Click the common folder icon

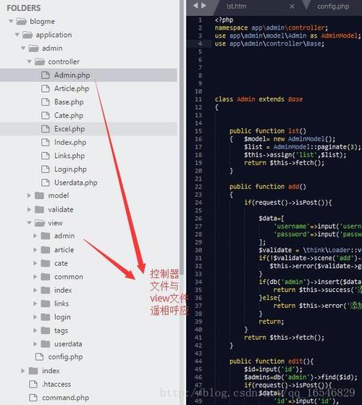[x=46, y=277]
